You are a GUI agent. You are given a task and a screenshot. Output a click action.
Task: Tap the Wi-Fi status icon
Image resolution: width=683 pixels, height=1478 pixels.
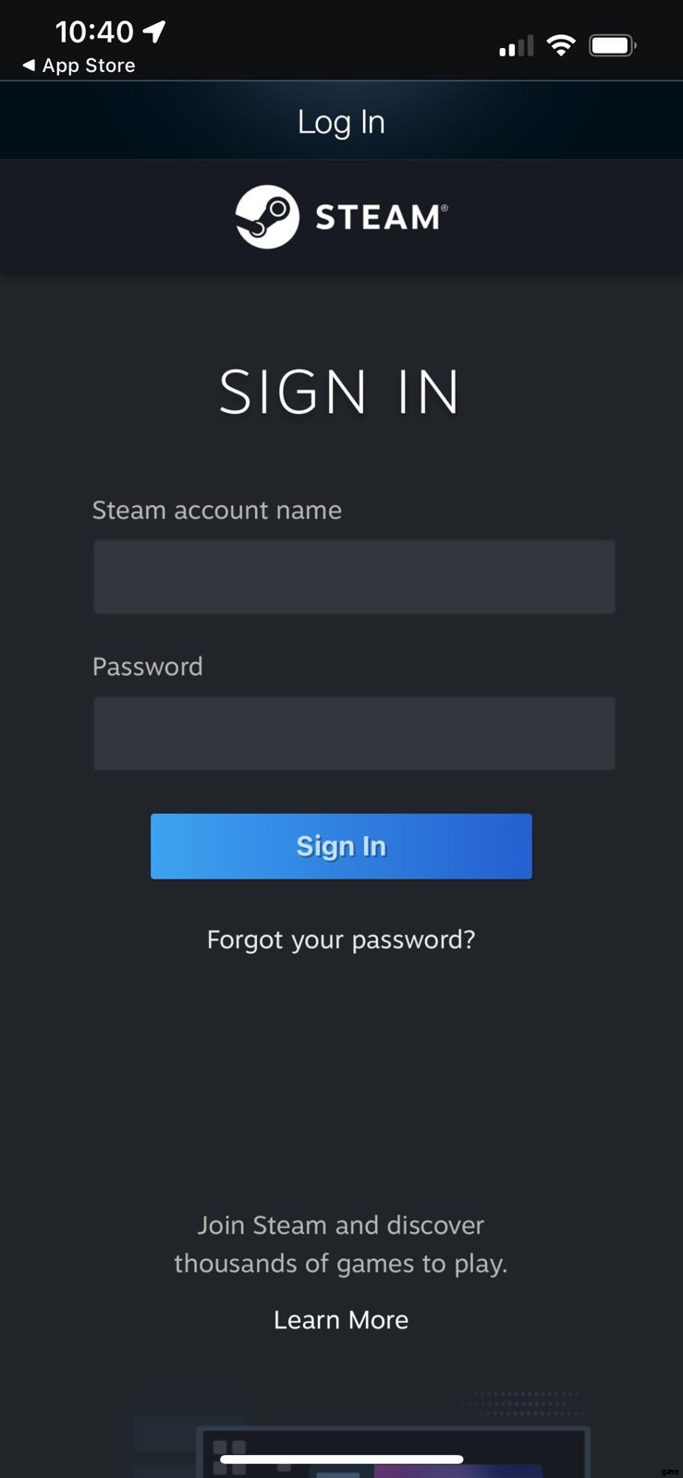tap(561, 45)
